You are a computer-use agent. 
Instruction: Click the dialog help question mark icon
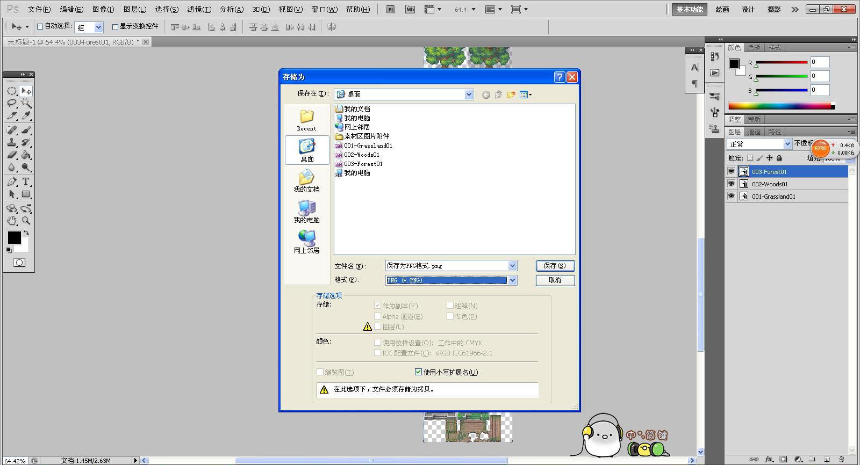point(560,77)
